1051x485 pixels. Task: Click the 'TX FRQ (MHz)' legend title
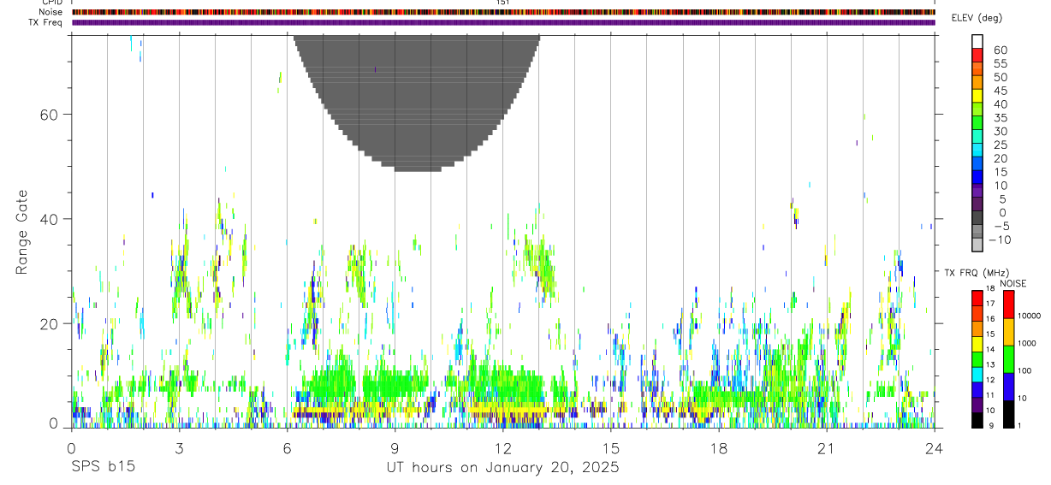pyautogui.click(x=977, y=272)
